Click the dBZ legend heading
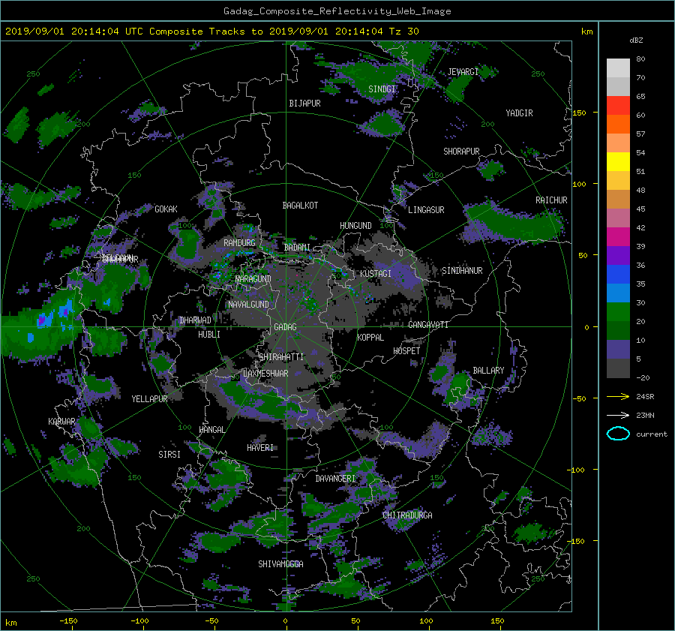Screen dimensions: 675x631 click(636, 41)
